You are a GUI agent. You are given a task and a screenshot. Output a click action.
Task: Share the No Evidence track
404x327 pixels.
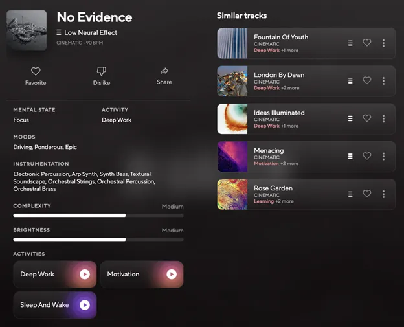pyautogui.click(x=164, y=76)
